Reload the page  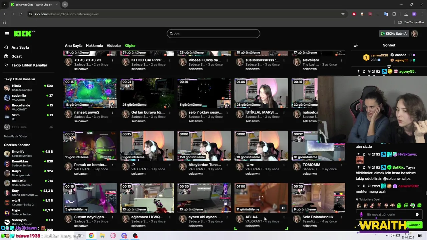(x=21, y=14)
